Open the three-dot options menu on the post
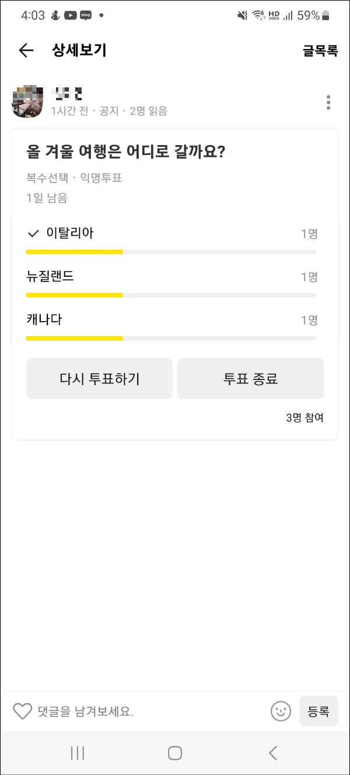The width and height of the screenshot is (350, 775). point(328,102)
